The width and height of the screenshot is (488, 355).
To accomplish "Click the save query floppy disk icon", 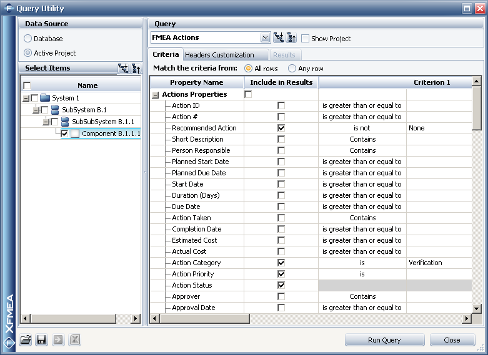I will 42,340.
